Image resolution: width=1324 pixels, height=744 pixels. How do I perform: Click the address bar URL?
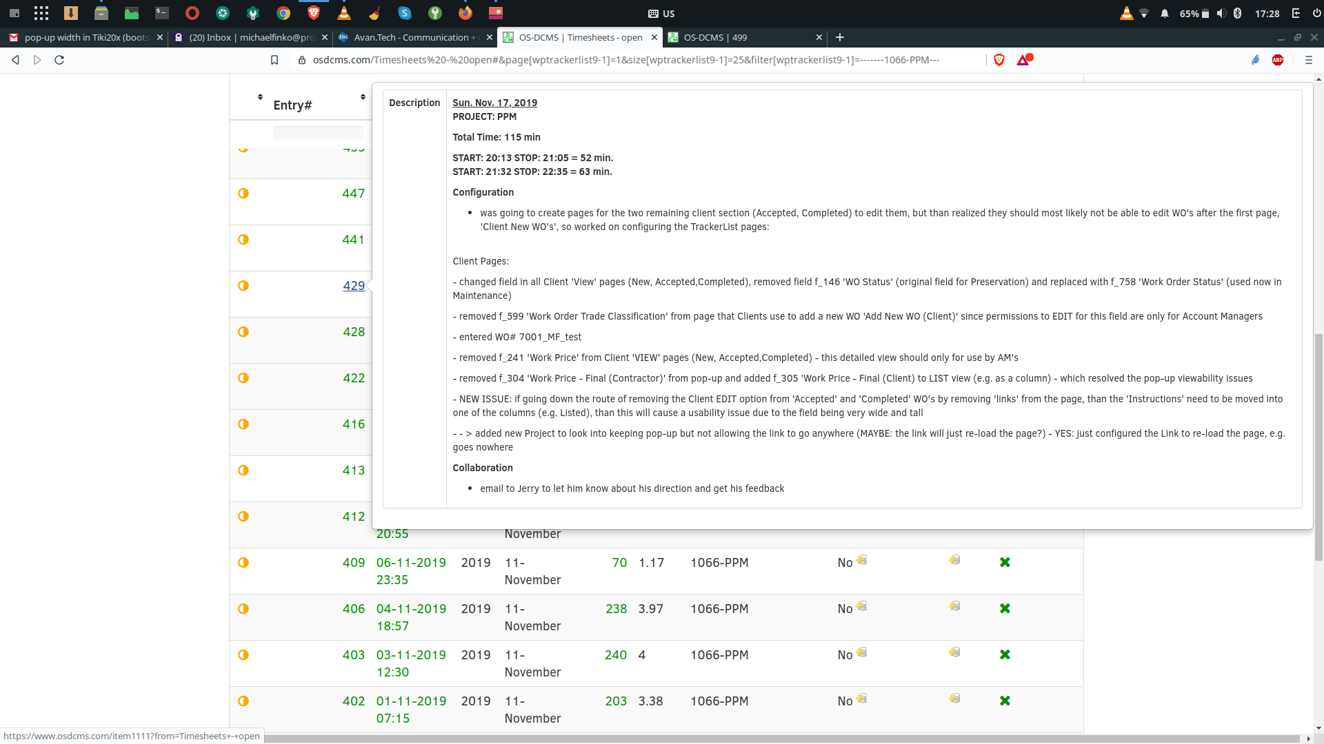click(x=626, y=60)
